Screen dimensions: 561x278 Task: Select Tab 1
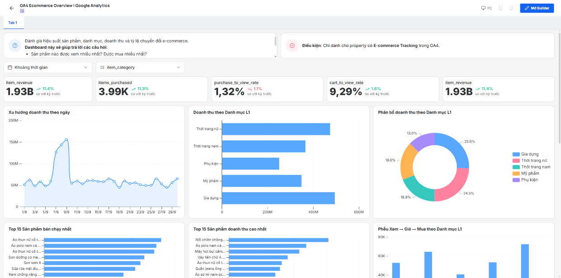[13, 23]
